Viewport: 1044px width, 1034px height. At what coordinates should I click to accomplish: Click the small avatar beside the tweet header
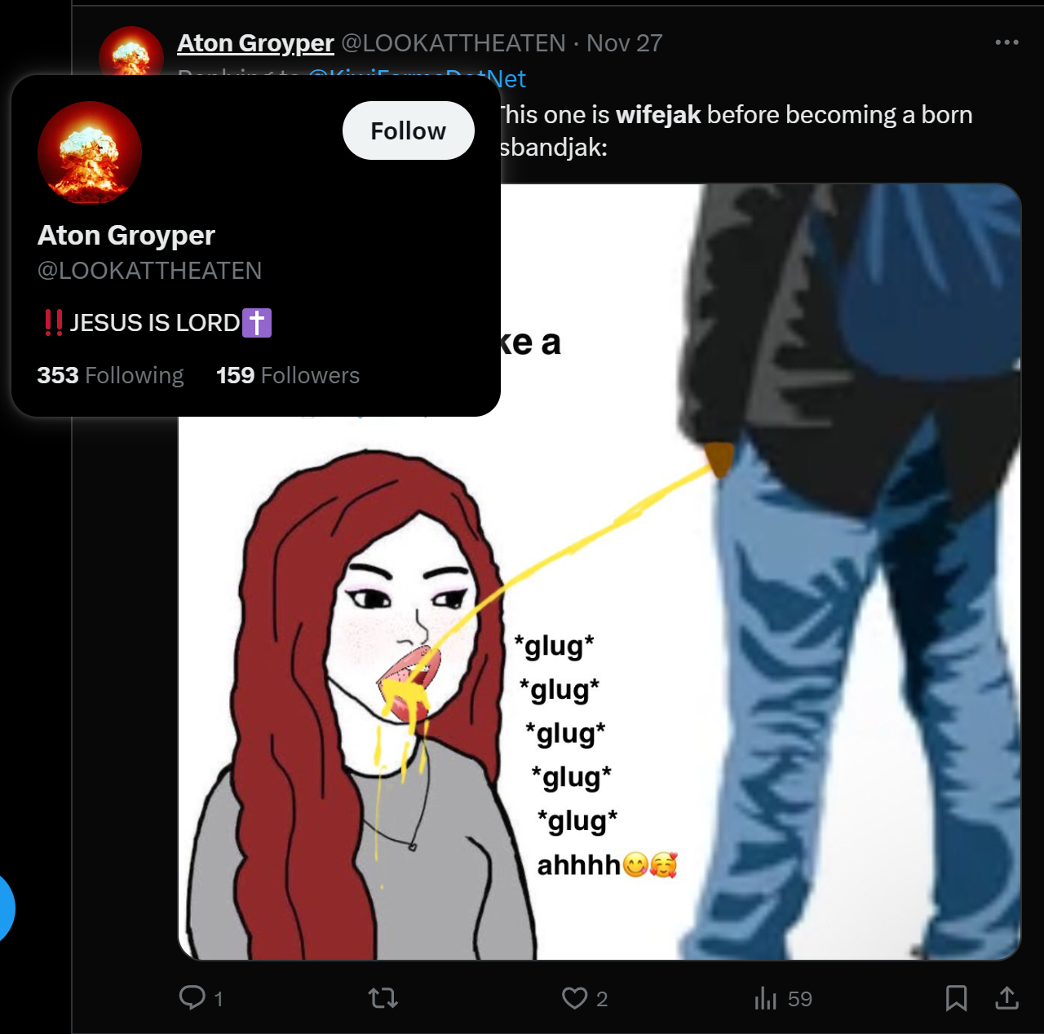click(130, 51)
